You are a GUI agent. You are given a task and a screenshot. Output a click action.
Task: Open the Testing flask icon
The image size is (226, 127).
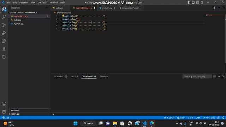(x=4, y=49)
